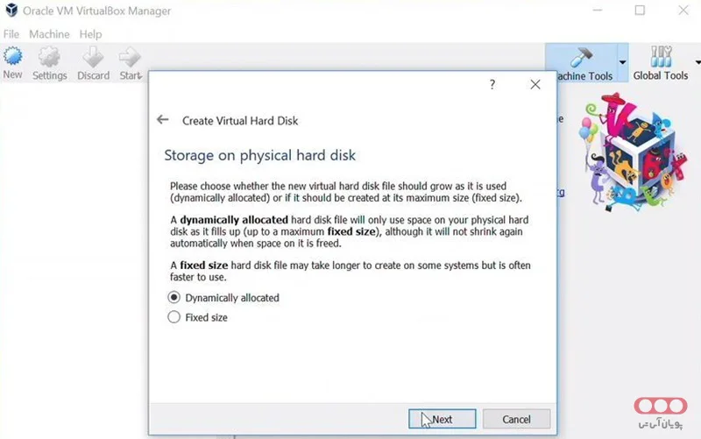Select the Machine Tools hammer icon
This screenshot has width=701, height=439.
click(x=581, y=60)
